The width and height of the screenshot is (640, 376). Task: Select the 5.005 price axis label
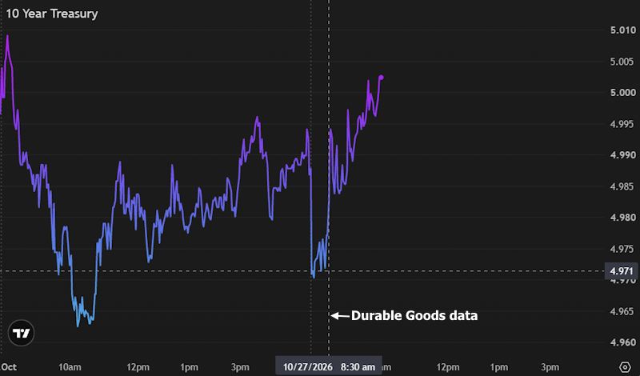point(623,62)
